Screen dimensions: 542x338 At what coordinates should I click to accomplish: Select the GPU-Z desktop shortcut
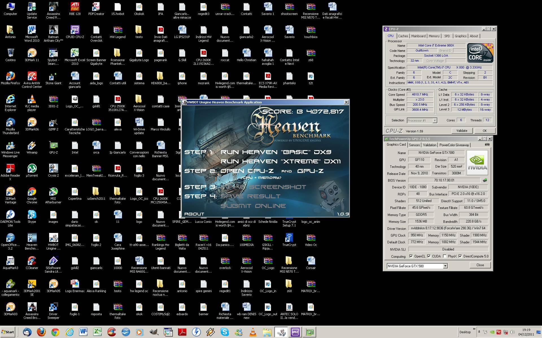coord(53,147)
